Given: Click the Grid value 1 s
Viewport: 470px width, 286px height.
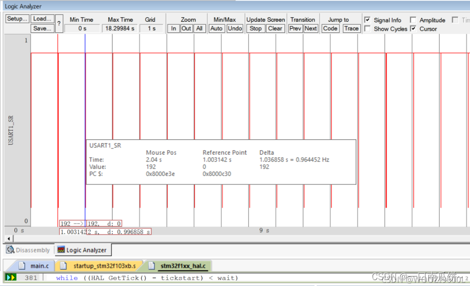Looking at the screenshot, I should (x=151, y=28).
